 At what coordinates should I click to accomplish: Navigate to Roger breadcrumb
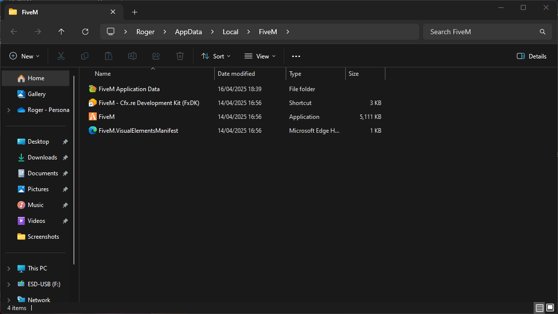(x=145, y=32)
